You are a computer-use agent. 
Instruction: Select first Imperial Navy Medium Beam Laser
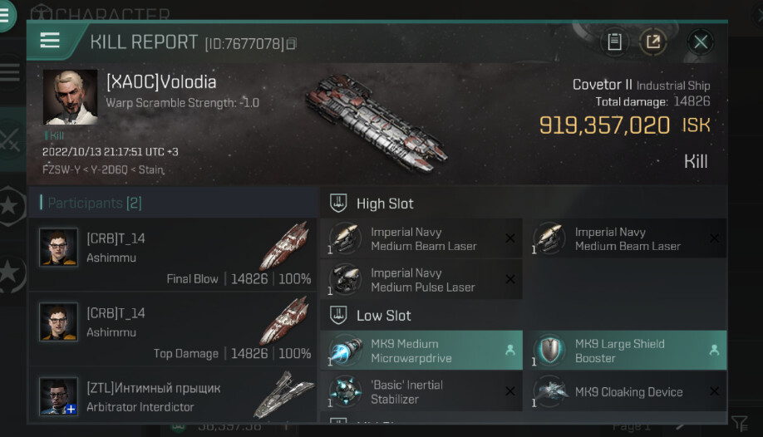tap(421, 238)
